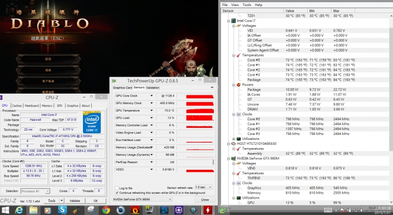393x215 pixels.
Task: Launch Internet Explorer from the taskbar
Action: 19,210
